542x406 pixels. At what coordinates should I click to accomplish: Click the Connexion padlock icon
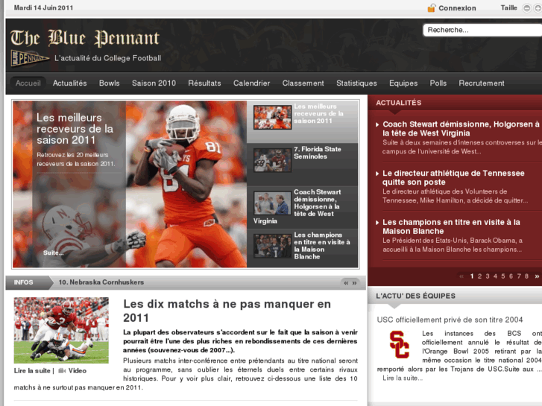[x=432, y=7]
